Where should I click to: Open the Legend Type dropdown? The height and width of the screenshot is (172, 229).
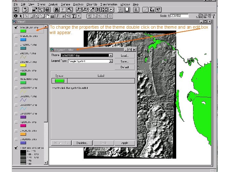tap(111, 61)
